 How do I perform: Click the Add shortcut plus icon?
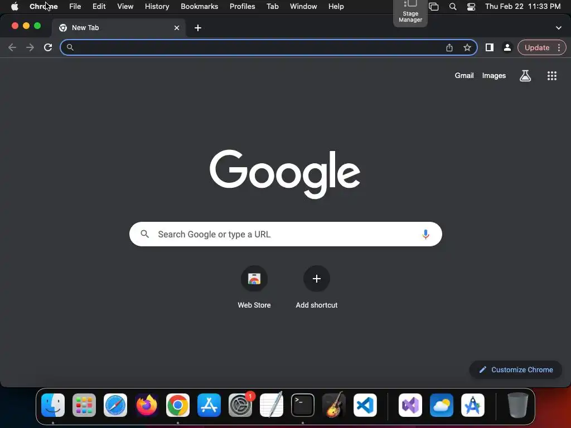[x=317, y=279]
